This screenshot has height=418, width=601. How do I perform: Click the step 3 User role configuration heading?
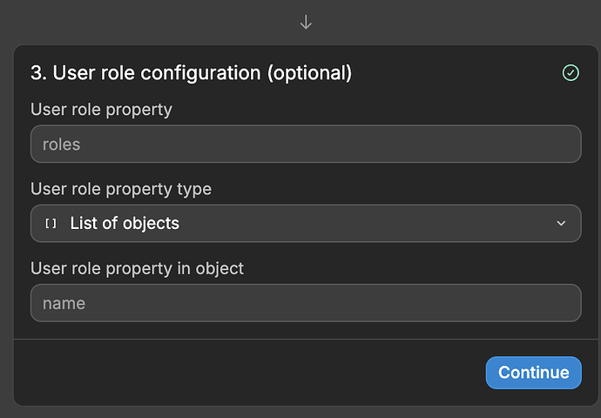(191, 73)
